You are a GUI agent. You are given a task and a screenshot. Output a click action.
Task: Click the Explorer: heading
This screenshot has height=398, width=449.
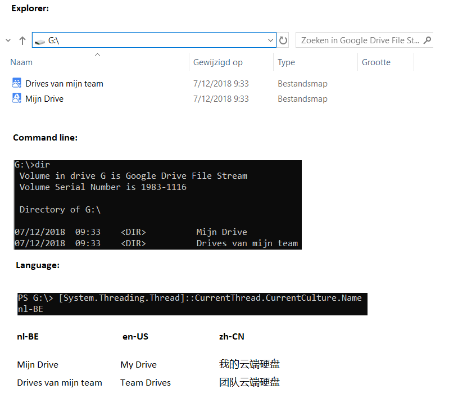tap(30, 8)
